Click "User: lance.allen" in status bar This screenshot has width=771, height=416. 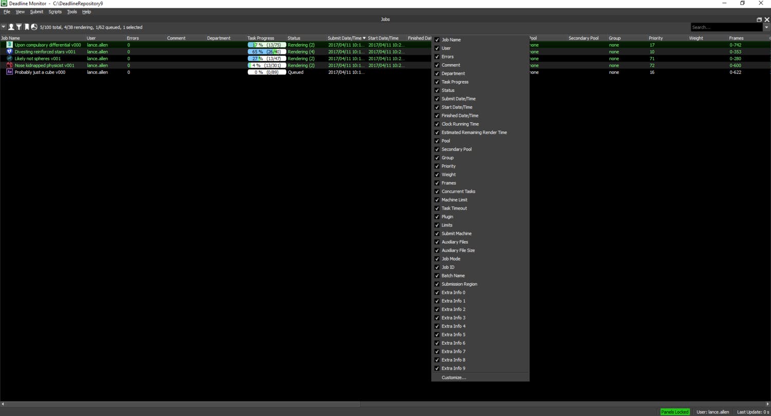click(713, 412)
